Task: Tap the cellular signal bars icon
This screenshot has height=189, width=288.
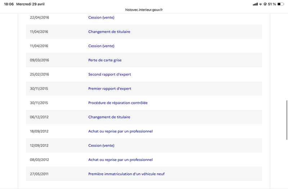Action: 255,4
